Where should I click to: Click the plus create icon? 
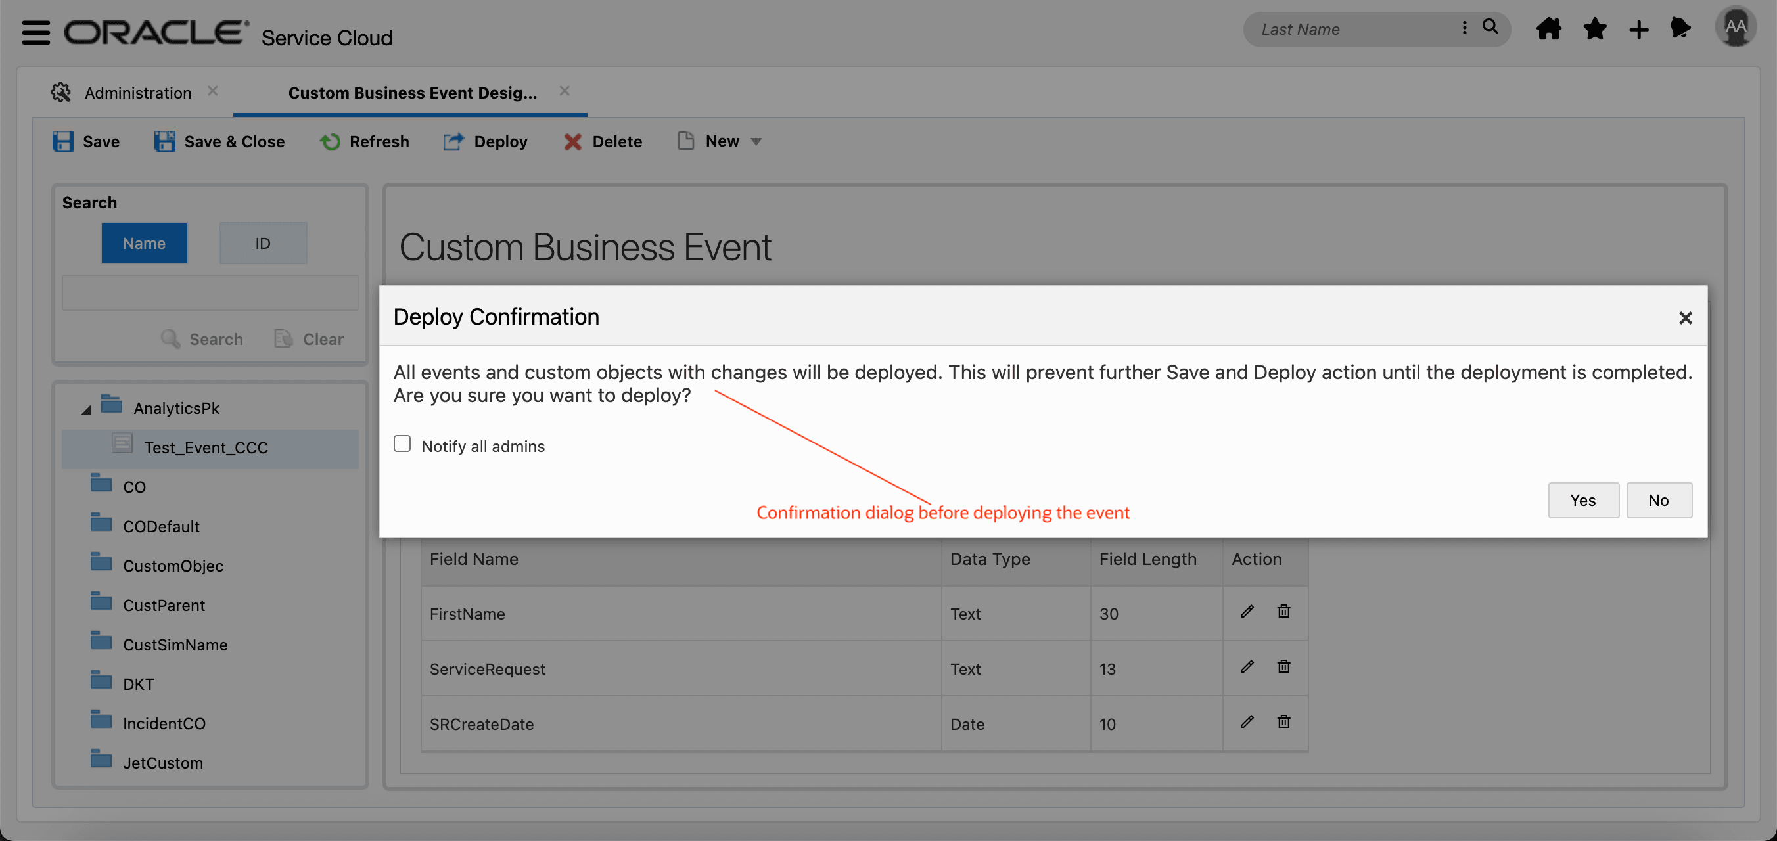click(1638, 30)
